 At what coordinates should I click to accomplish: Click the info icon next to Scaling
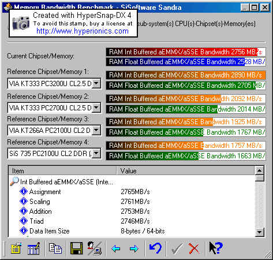coord(24,202)
